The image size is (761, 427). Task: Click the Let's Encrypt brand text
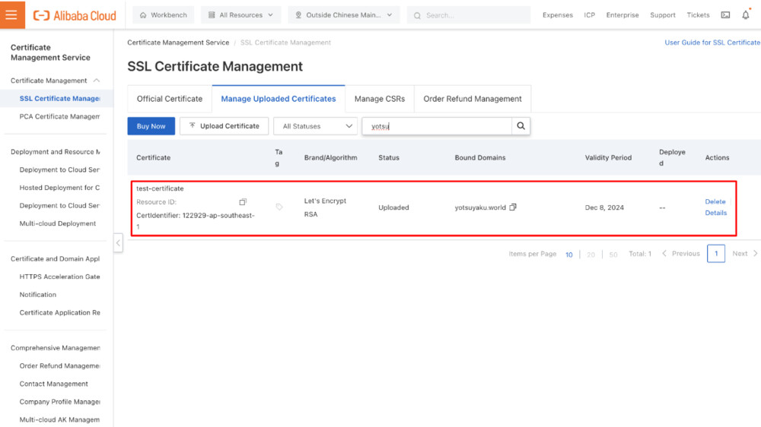(325, 201)
